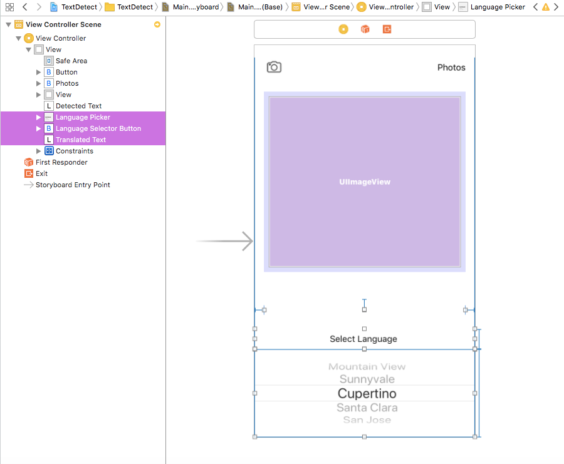Click the yellow warning triangle icon
The width and height of the screenshot is (564, 464).
point(546,7)
